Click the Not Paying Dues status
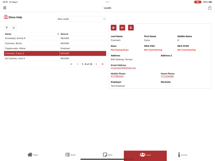This screenshot has width=215, height=161. (120, 50)
